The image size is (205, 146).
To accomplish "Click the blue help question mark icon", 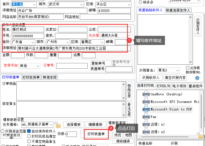I will pos(197,78).
